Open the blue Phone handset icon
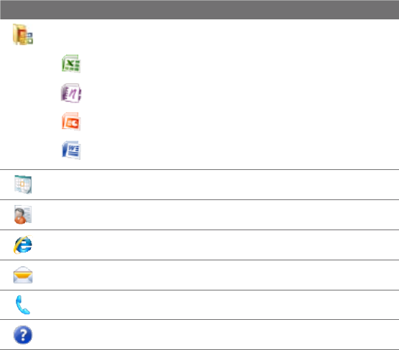 click(x=23, y=305)
